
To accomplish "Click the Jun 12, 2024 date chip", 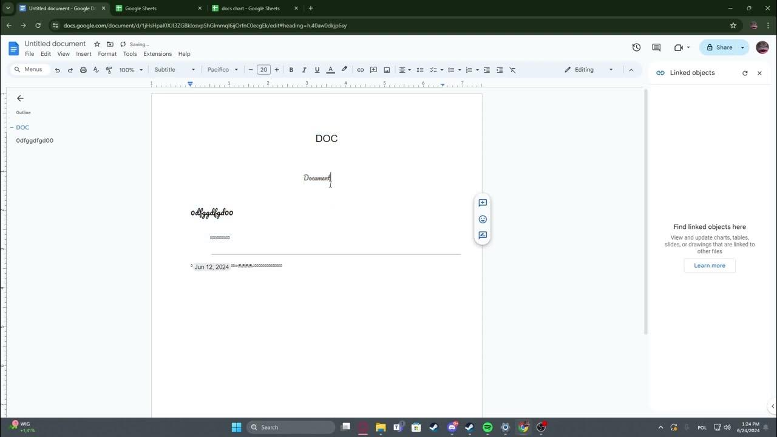I will 211,267.
